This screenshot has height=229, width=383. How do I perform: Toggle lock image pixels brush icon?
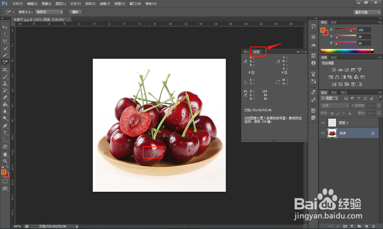pos(338,113)
